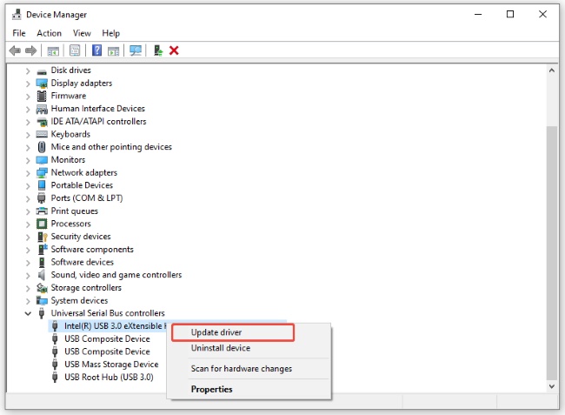This screenshot has height=415, width=565.
Task: Click the Forward arrow toolbar icon
Action: point(31,50)
